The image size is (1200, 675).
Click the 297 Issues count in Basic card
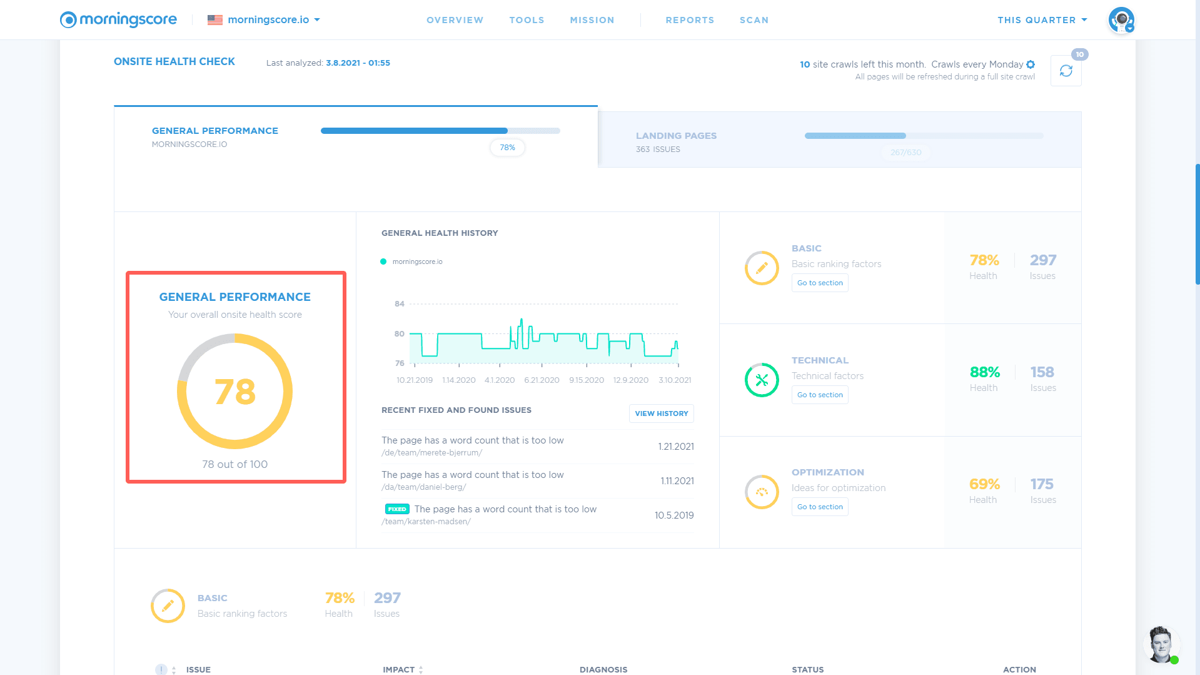point(1043,260)
